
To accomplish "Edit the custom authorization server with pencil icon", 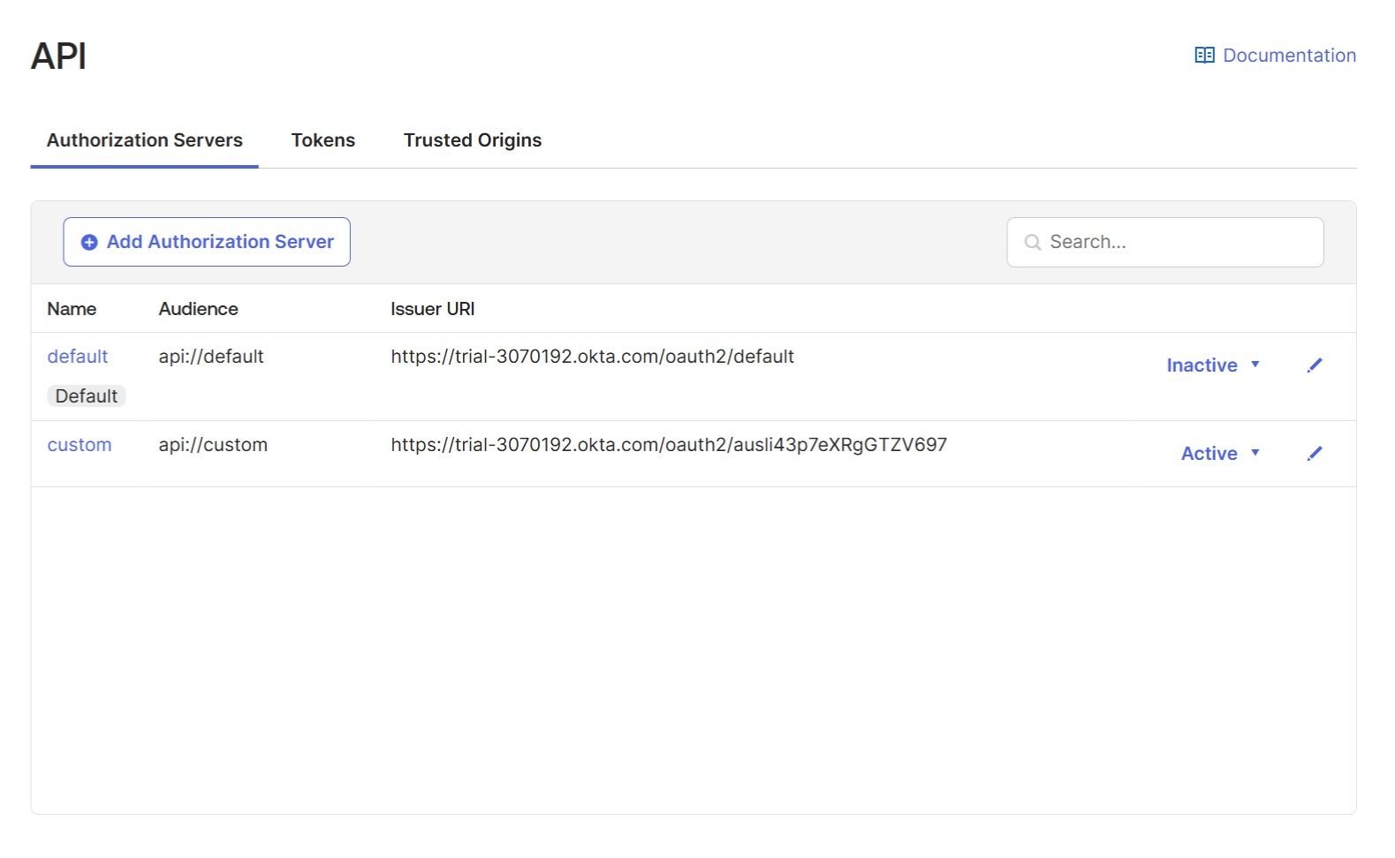I will click(x=1315, y=454).
